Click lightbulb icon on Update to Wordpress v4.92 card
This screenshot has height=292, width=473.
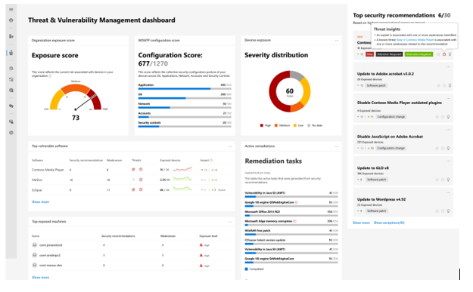[x=448, y=211]
